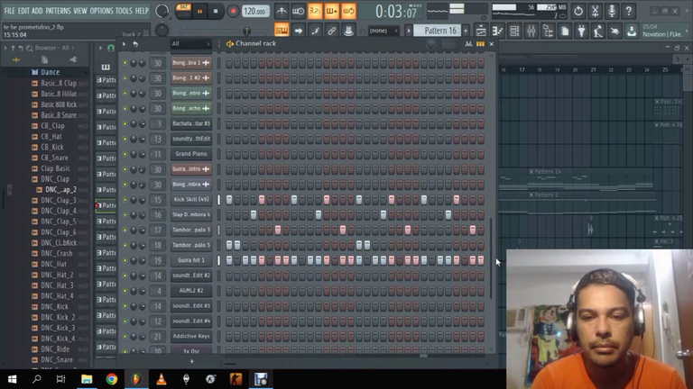Collapse the Dance folder in browser
This screenshot has height=389, width=693.
coord(50,72)
